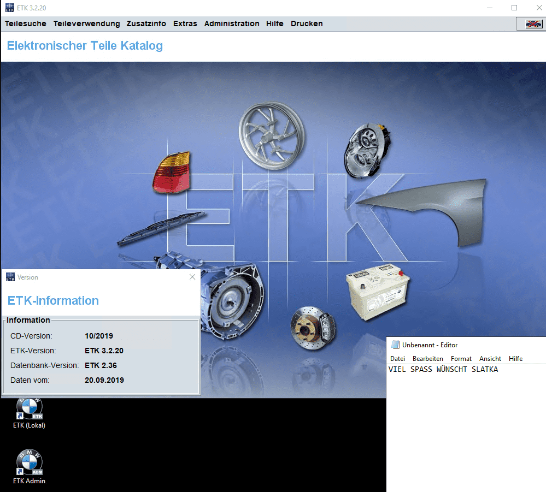Minimize the ETK 3.2.20 window
Image resolution: width=546 pixels, height=492 pixels.
point(490,8)
